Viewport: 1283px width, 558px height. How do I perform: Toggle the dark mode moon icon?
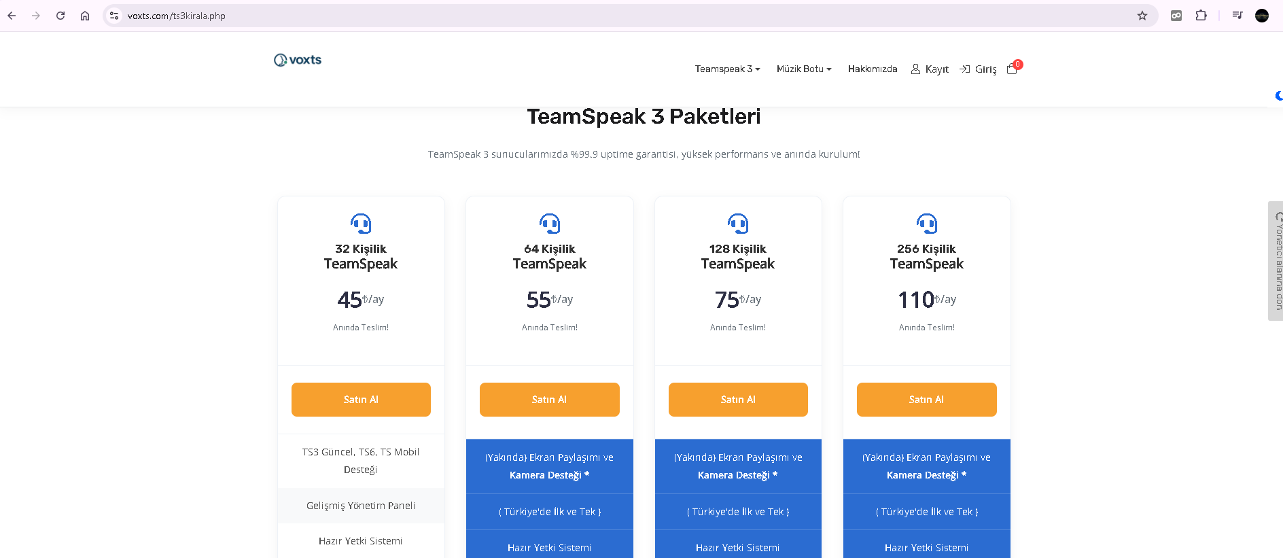click(1279, 96)
